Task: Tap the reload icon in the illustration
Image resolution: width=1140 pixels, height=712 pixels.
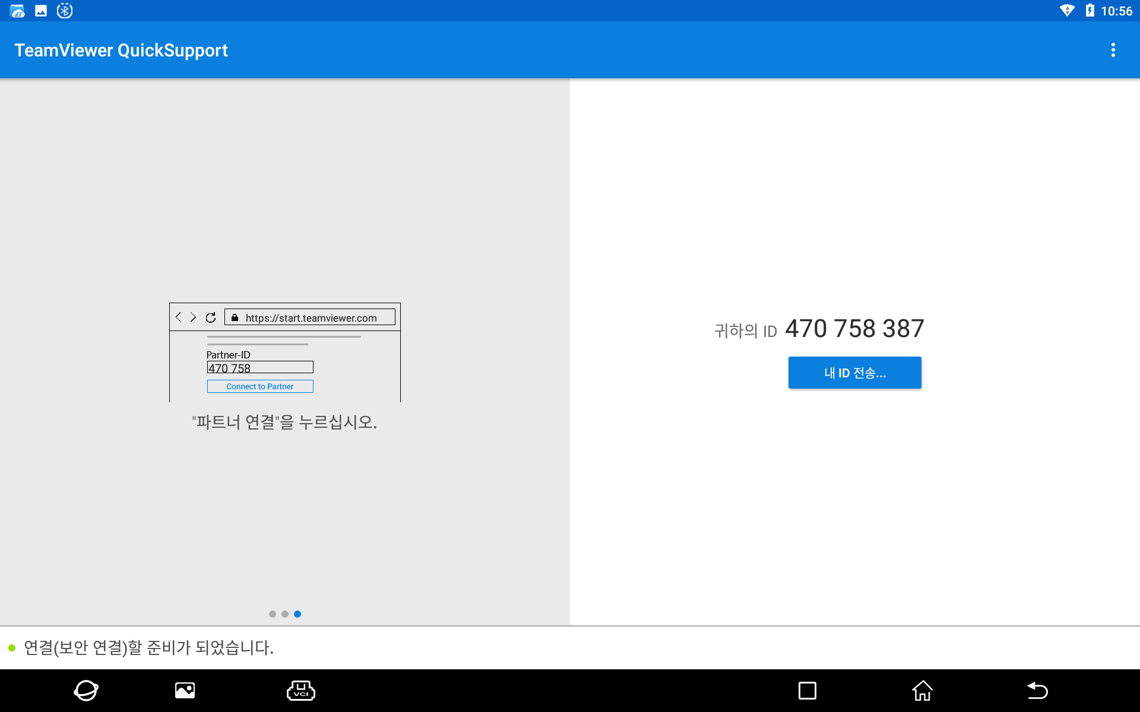Action: pos(211,317)
